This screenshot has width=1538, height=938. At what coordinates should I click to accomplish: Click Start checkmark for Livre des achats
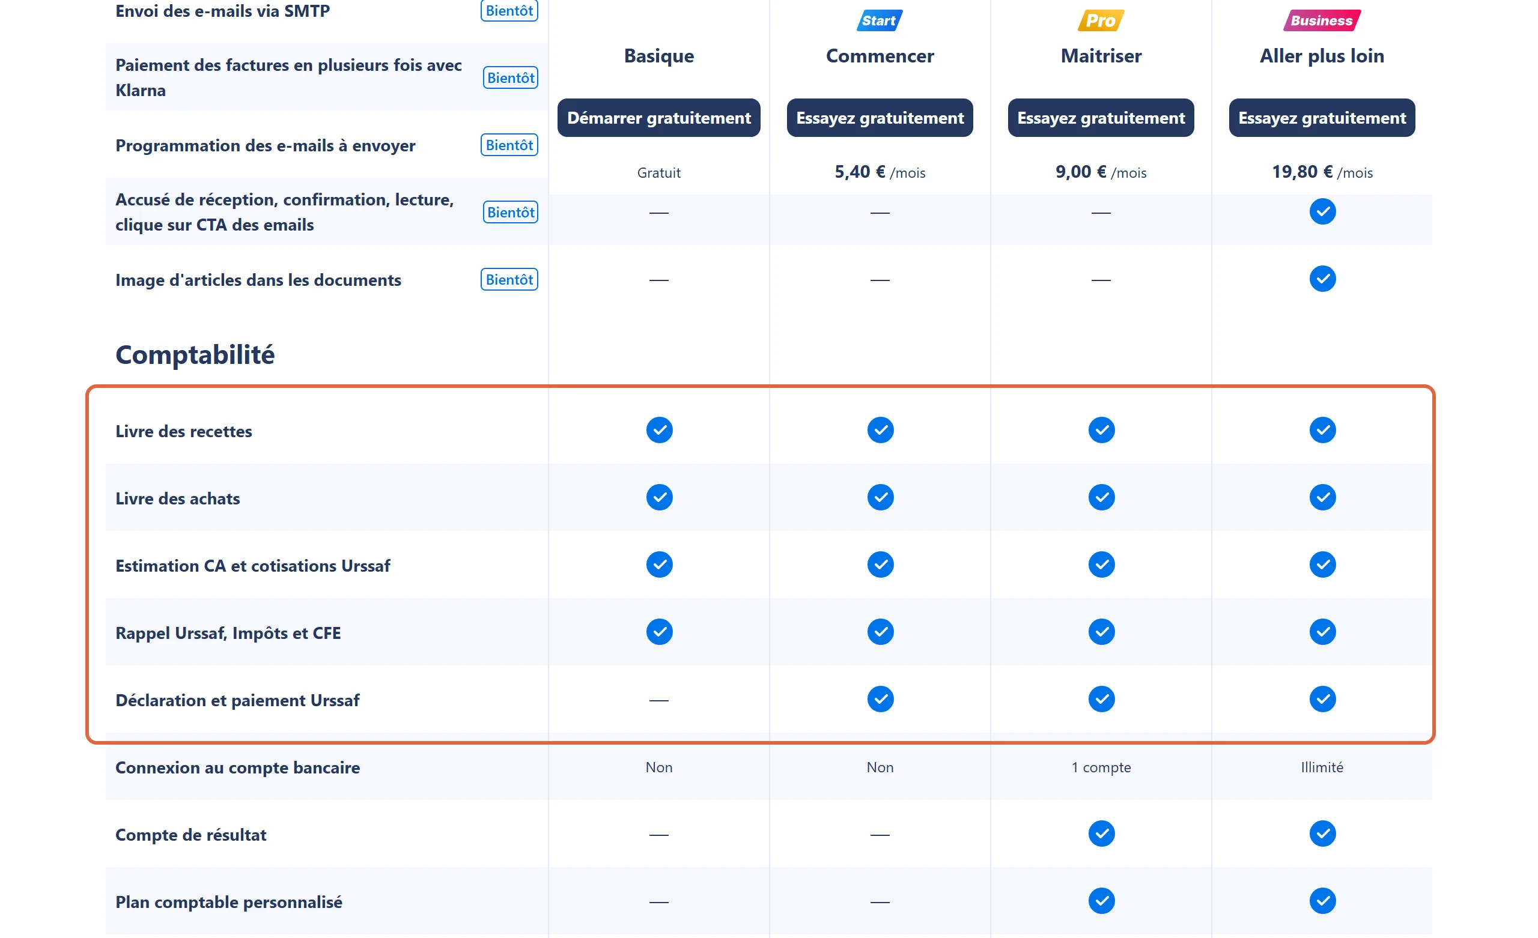tap(880, 497)
